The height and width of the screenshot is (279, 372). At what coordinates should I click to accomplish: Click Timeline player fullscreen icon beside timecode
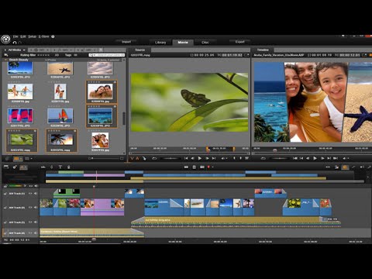tap(364, 55)
